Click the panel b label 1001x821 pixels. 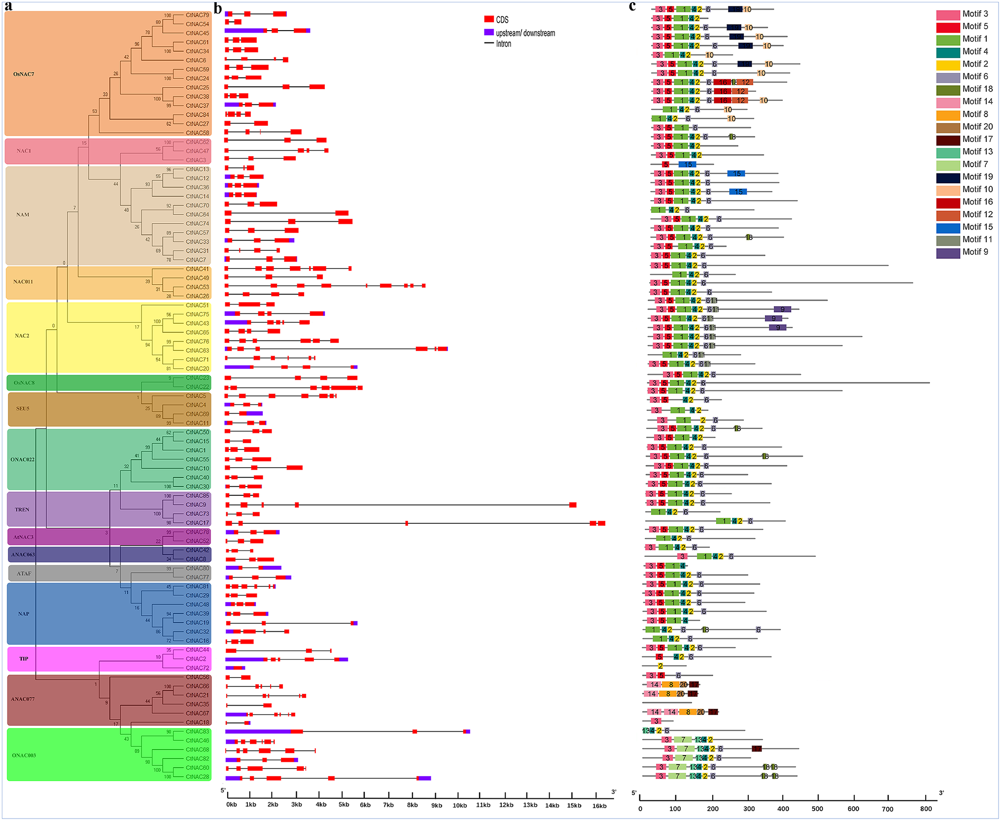218,8
